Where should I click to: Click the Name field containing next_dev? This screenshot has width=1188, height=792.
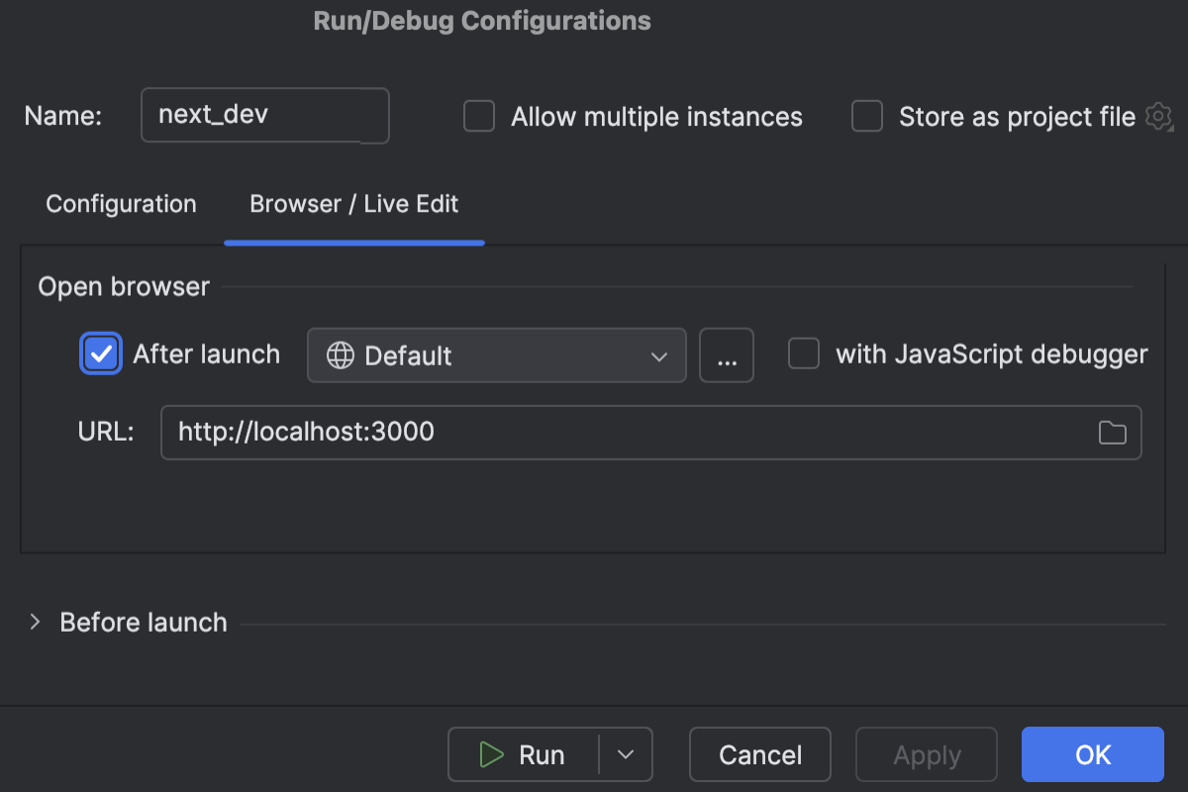[264, 115]
